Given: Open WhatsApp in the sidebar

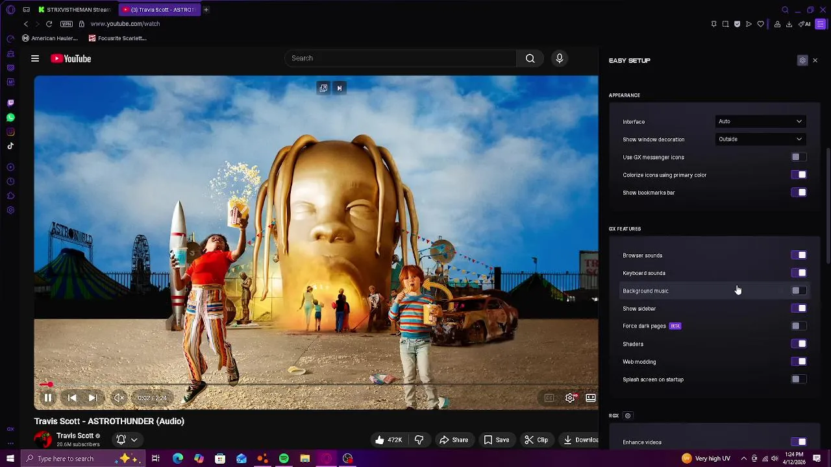Looking at the screenshot, I should tap(10, 117).
